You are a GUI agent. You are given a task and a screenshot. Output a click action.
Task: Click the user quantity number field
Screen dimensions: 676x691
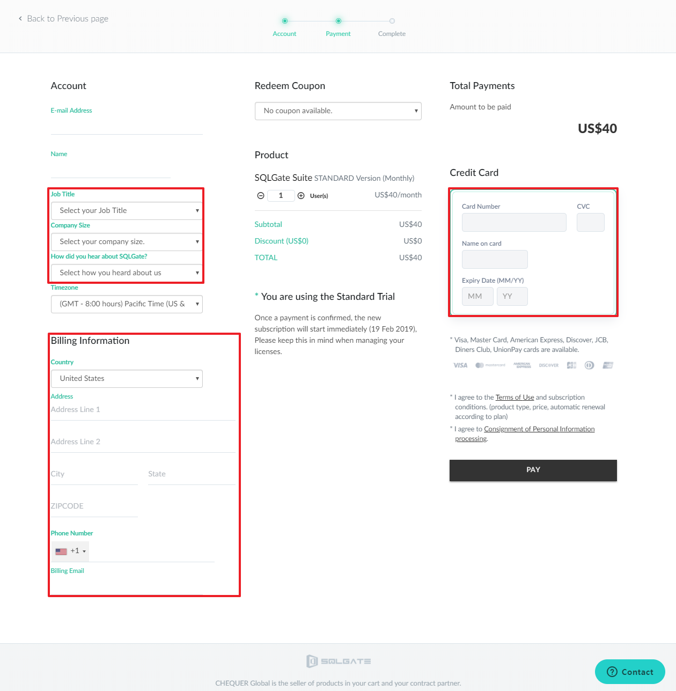(281, 196)
